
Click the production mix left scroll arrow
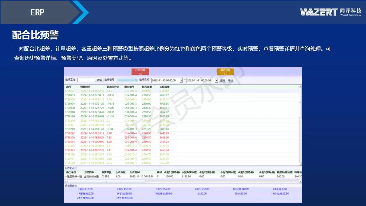(65, 181)
